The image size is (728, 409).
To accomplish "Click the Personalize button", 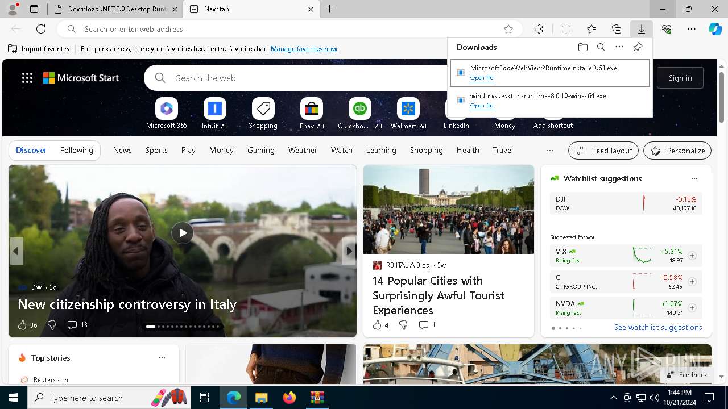I will click(677, 151).
